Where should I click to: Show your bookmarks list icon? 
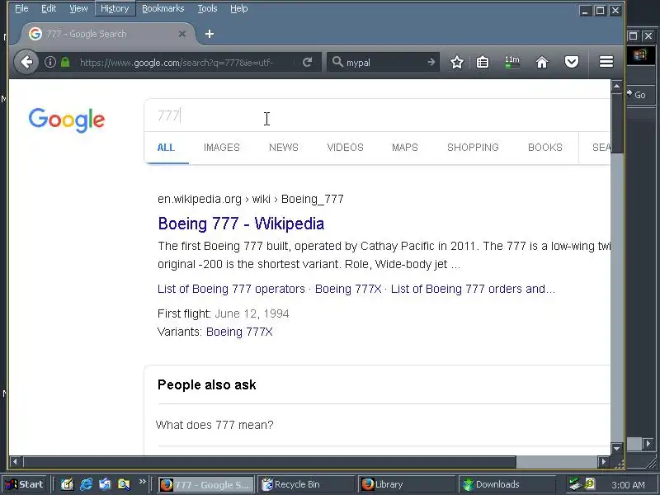coord(483,63)
